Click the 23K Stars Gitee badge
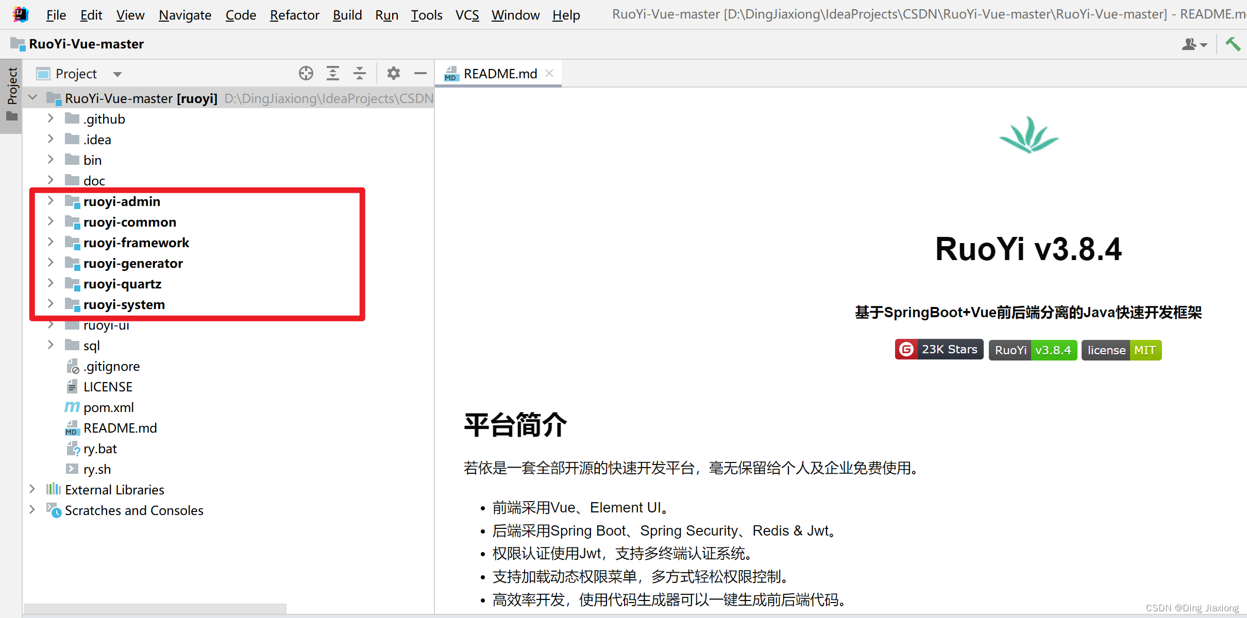Screen dimensions: 1247x618 tap(939, 350)
